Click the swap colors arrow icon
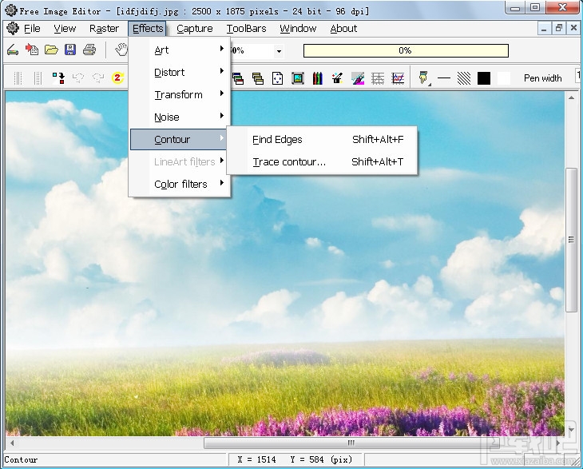 click(x=58, y=78)
